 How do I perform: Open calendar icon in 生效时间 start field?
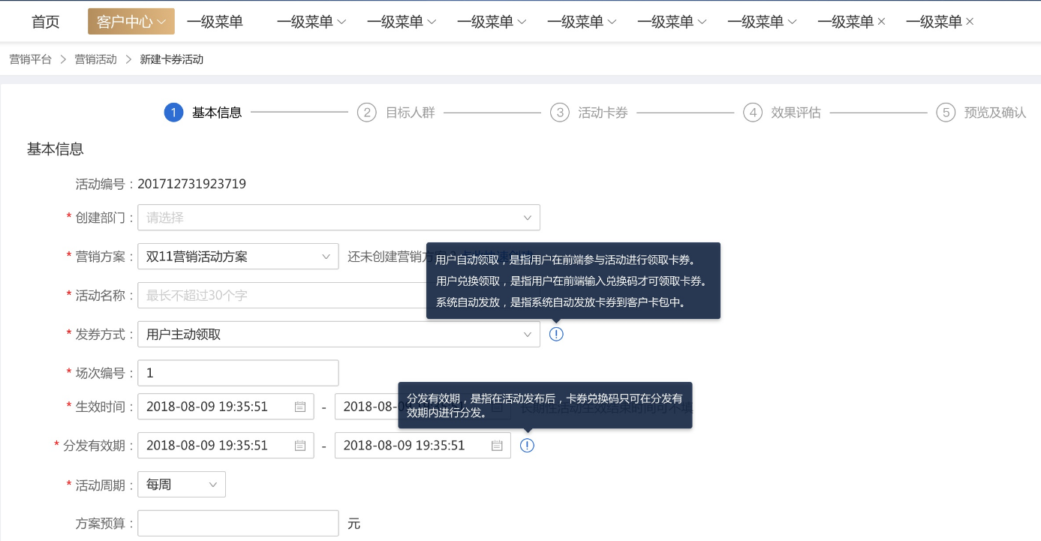coord(300,407)
